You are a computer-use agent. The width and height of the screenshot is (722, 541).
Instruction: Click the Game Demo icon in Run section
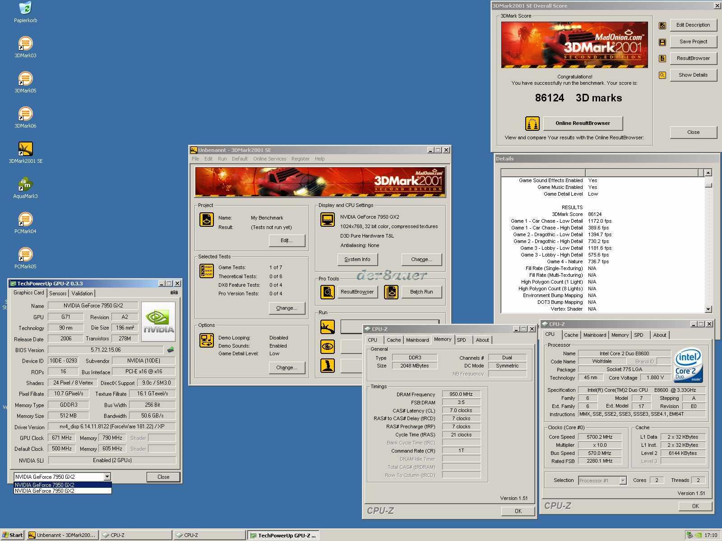(x=328, y=365)
